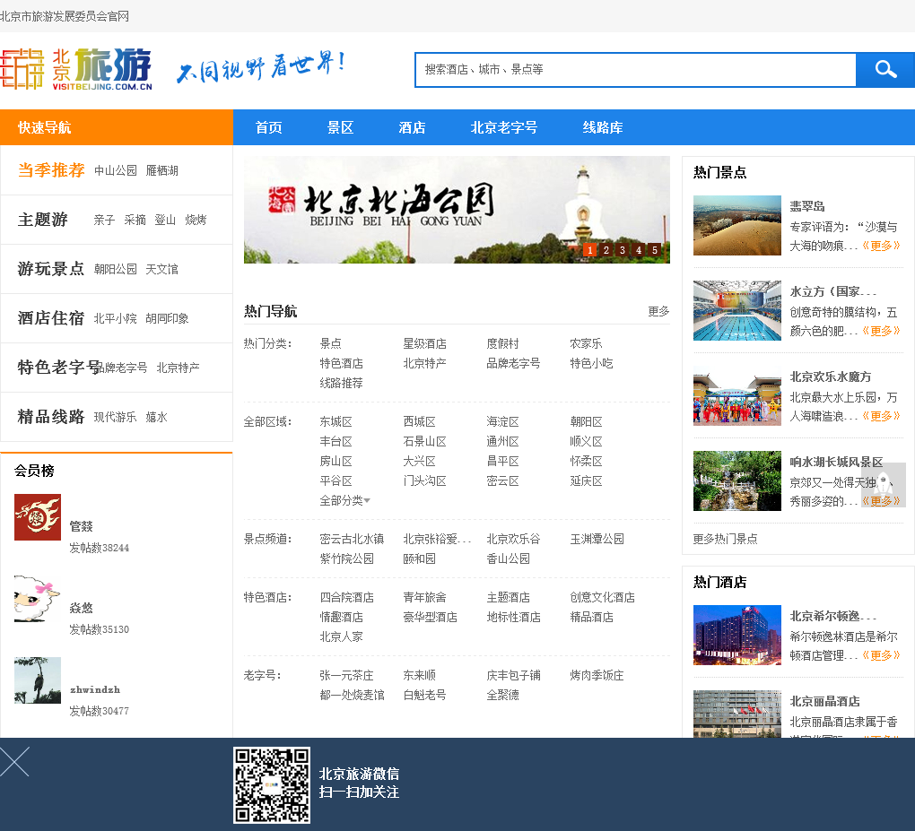Open the 景区 navigation tab

[x=340, y=127]
